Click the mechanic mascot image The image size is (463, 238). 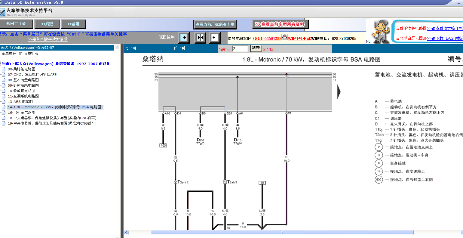[380, 31]
